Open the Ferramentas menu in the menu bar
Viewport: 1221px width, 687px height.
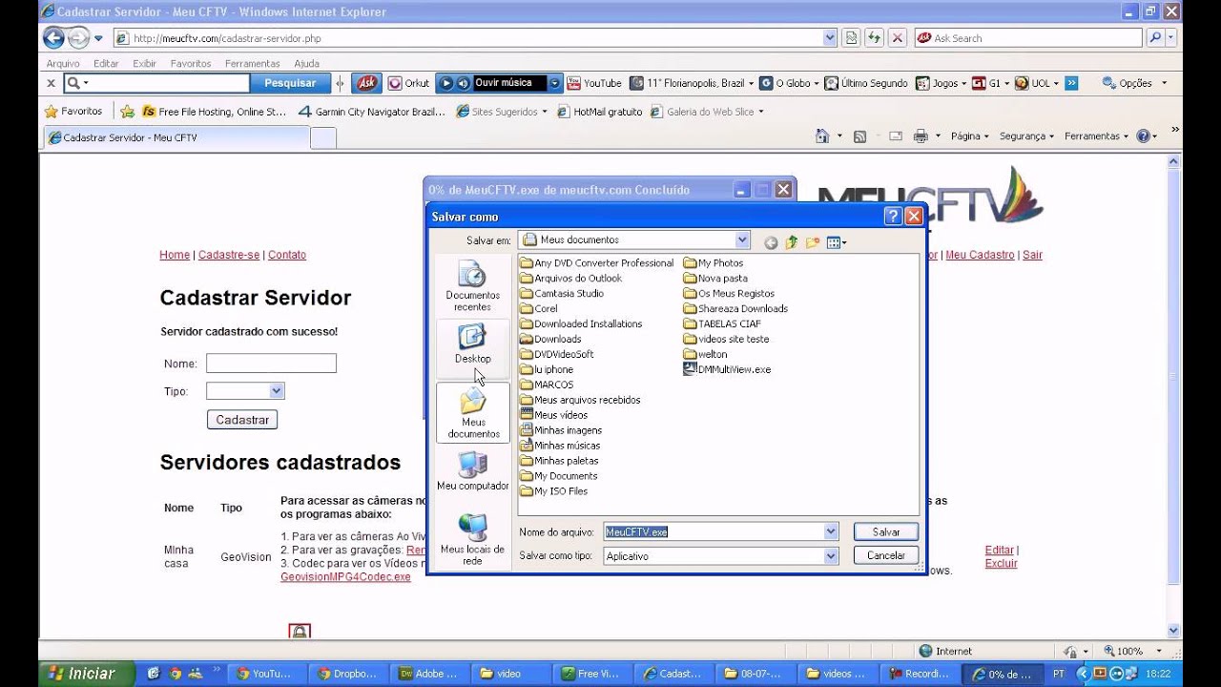point(253,63)
